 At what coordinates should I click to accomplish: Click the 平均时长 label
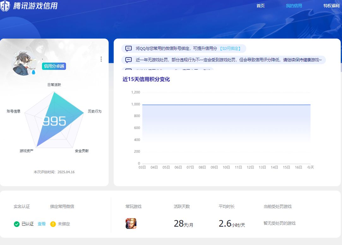click(x=227, y=206)
